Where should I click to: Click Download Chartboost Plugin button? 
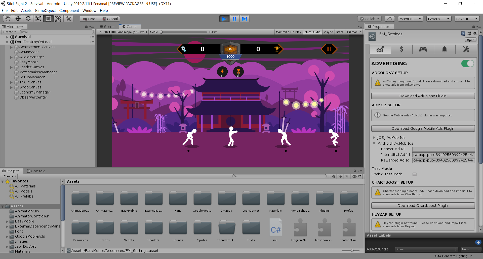pyautogui.click(x=423, y=206)
